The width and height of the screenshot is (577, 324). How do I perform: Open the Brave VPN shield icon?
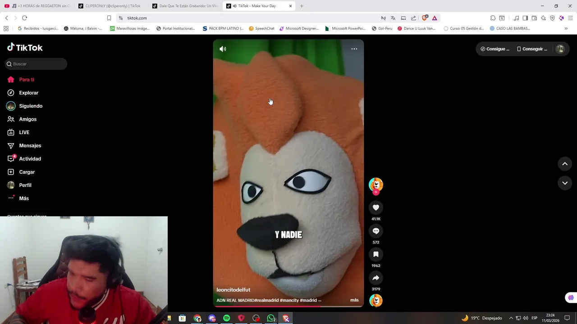(552, 18)
